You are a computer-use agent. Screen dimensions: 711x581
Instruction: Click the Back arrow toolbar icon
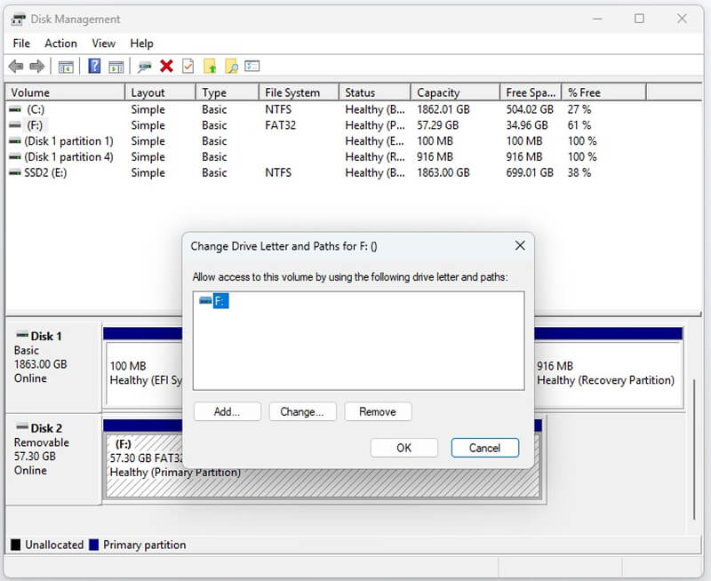pyautogui.click(x=16, y=67)
